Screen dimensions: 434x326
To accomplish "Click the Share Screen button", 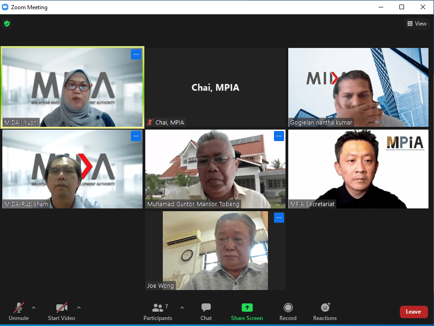I will tap(247, 311).
